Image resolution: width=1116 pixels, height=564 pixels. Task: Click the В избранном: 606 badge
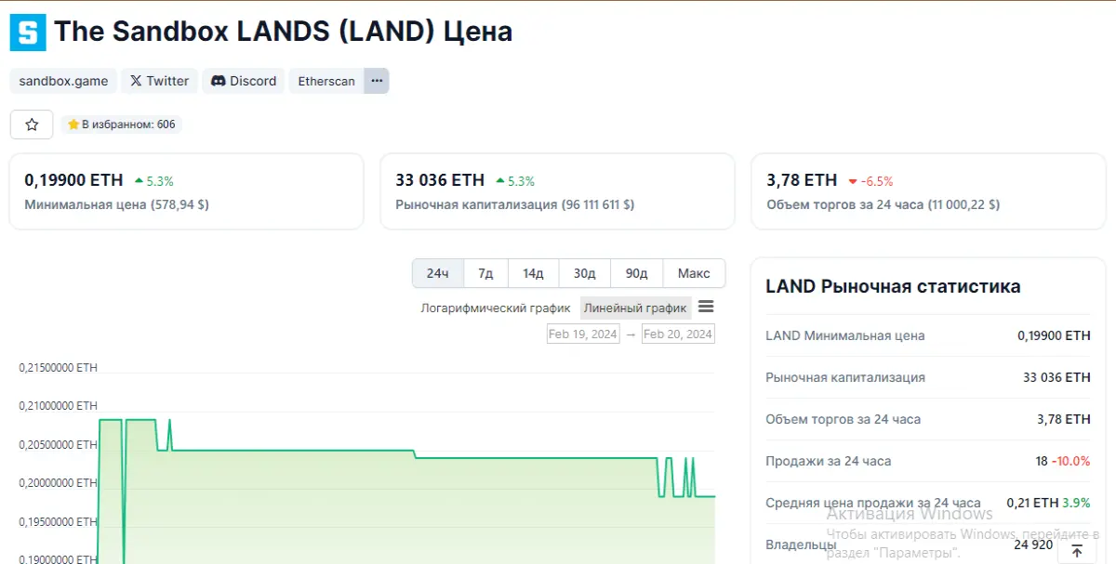121,125
